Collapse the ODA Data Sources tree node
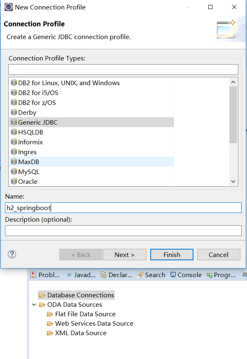The height and width of the screenshot is (359, 247). [34, 305]
